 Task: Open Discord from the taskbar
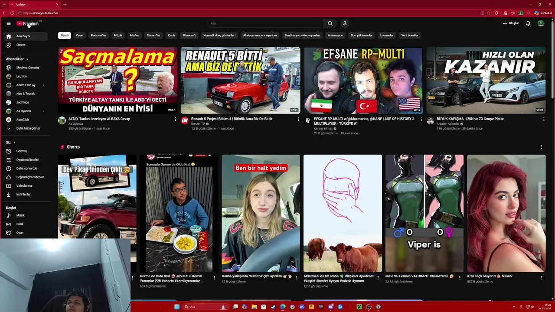coord(330,307)
